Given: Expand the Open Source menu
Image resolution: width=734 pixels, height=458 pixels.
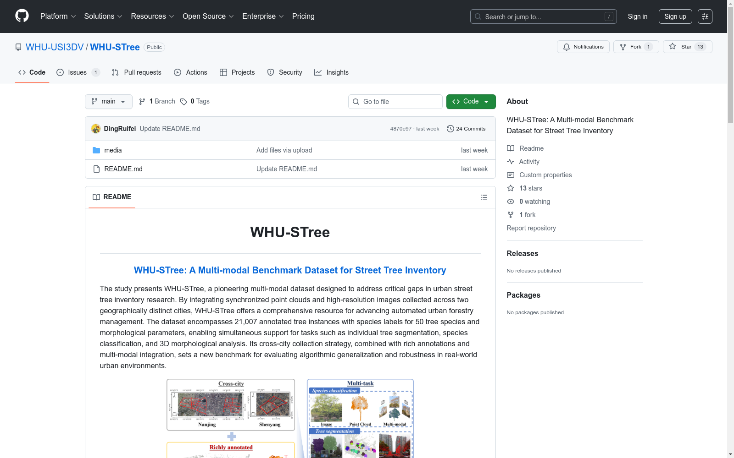Looking at the screenshot, I should (208, 16).
